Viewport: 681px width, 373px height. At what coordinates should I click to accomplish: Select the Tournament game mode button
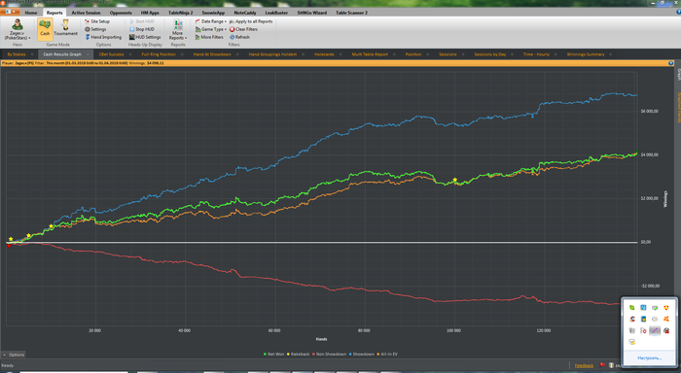point(65,28)
